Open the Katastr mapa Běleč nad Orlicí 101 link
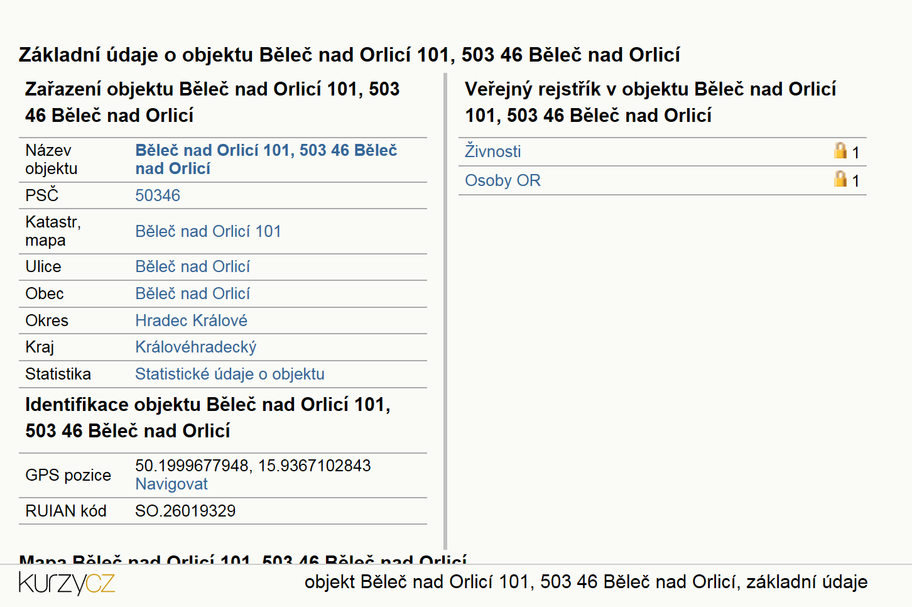The width and height of the screenshot is (912, 607). [208, 231]
